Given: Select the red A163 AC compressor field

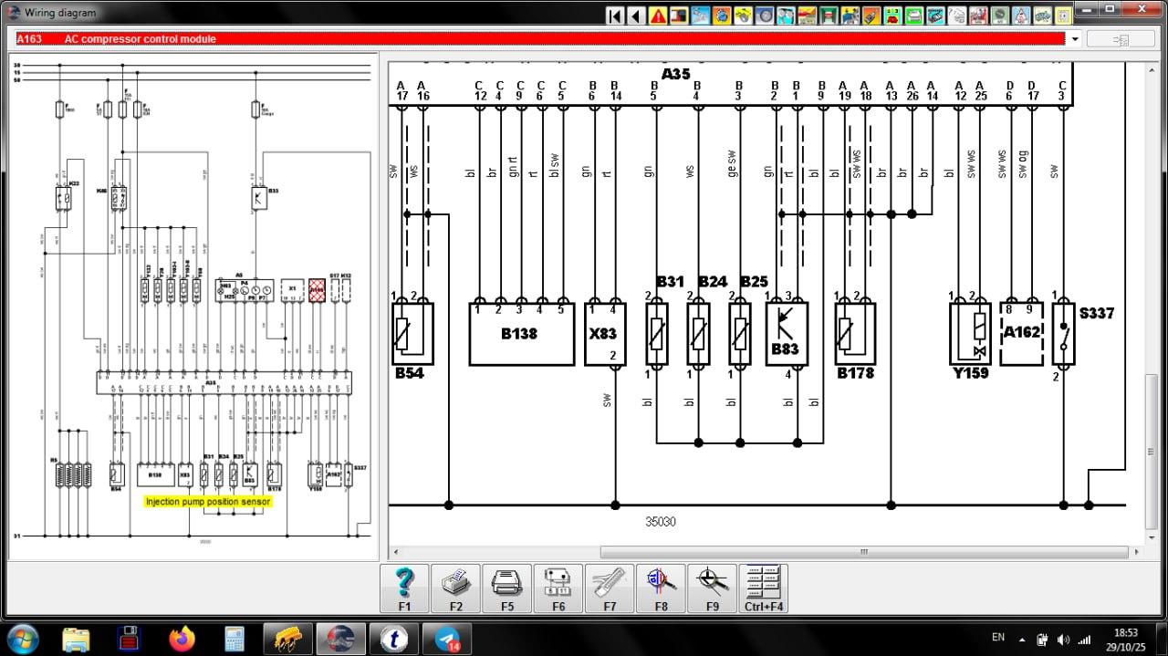Looking at the screenshot, I should point(540,39).
